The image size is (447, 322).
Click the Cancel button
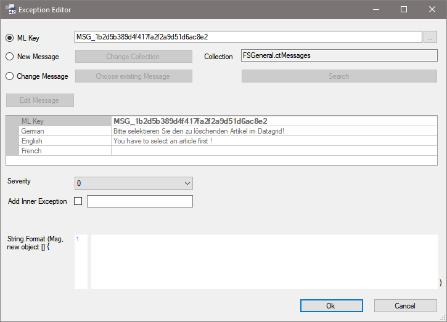coord(405,305)
